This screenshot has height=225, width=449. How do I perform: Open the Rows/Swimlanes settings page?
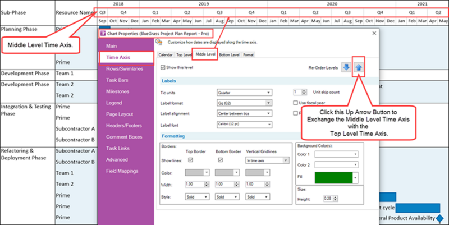[125, 68]
